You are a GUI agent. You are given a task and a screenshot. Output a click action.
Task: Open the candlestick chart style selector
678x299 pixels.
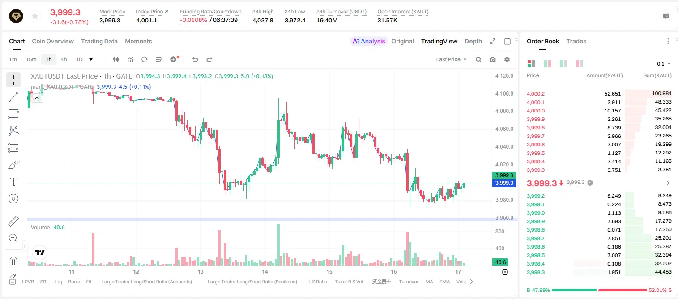(116, 59)
